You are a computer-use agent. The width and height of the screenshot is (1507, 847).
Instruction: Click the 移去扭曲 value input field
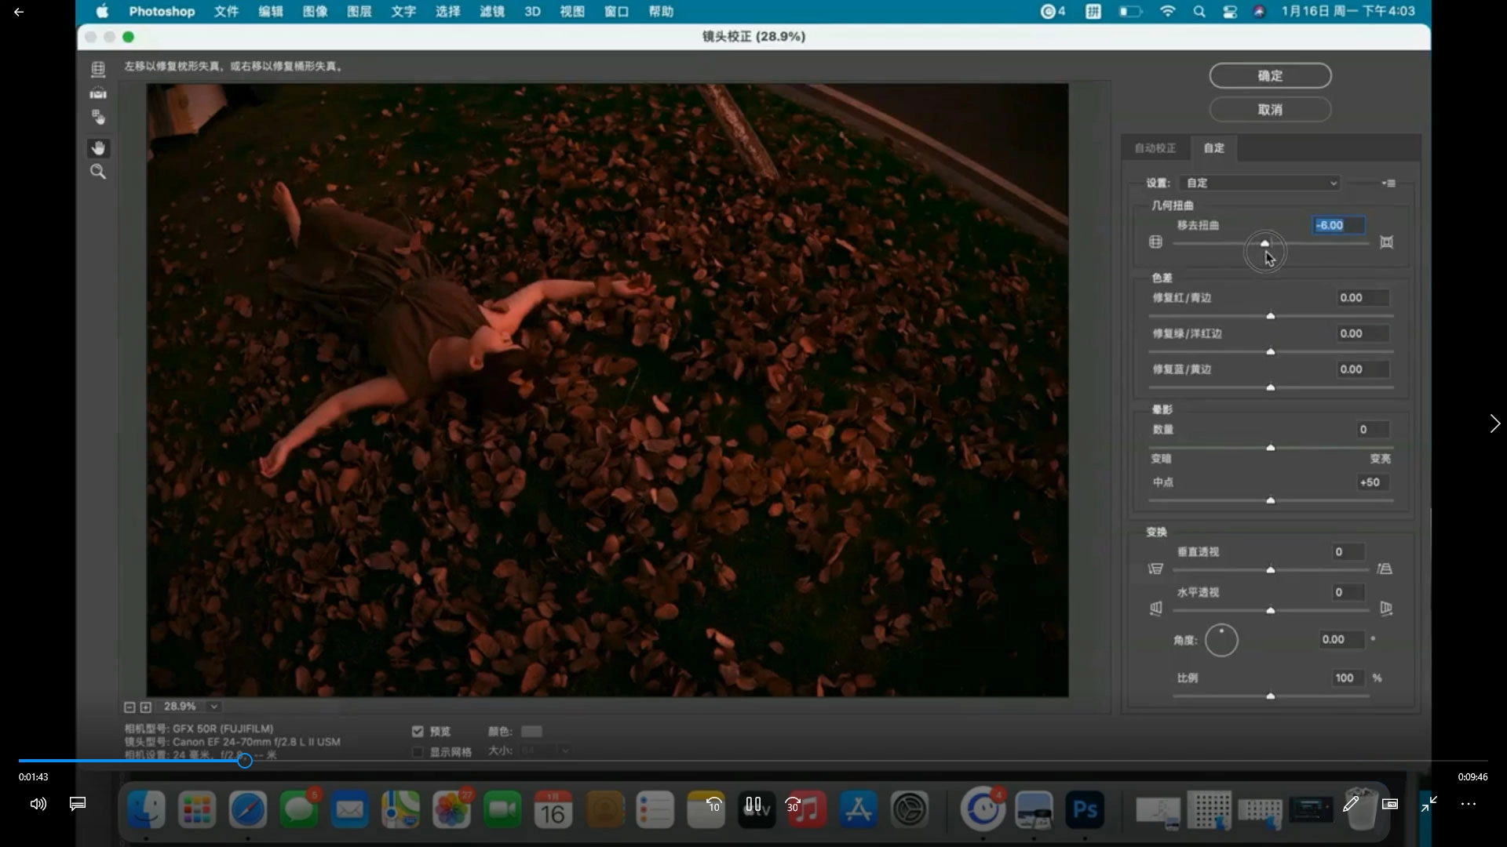(x=1338, y=225)
